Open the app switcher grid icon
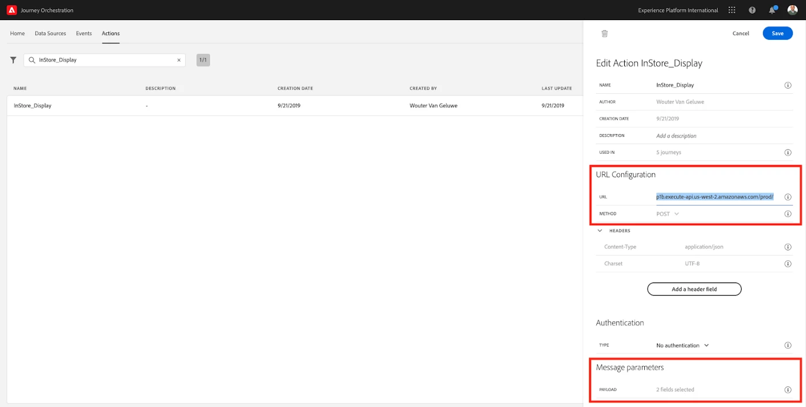Viewport: 806px width, 407px height. click(732, 10)
